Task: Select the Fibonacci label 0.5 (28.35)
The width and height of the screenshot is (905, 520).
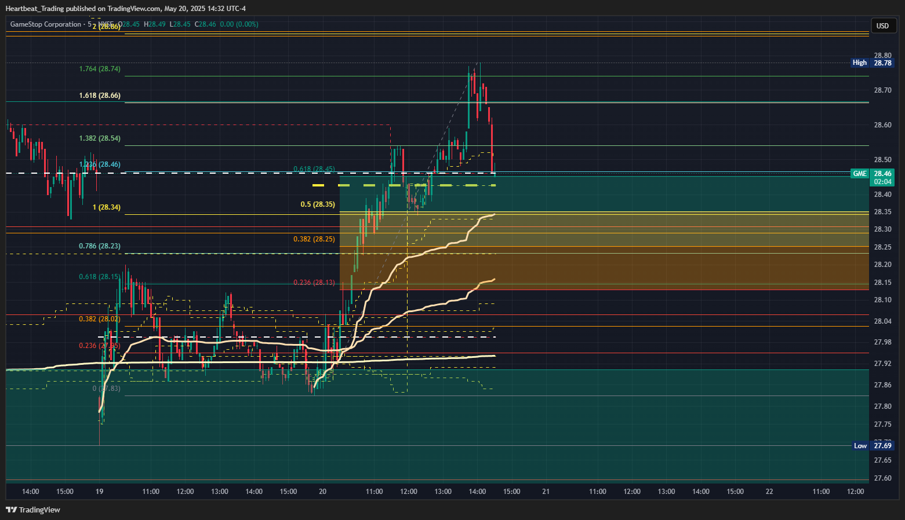Action: (318, 204)
